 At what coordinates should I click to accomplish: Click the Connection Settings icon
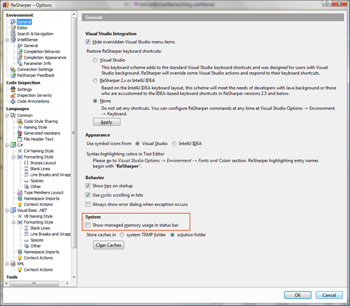point(13,69)
